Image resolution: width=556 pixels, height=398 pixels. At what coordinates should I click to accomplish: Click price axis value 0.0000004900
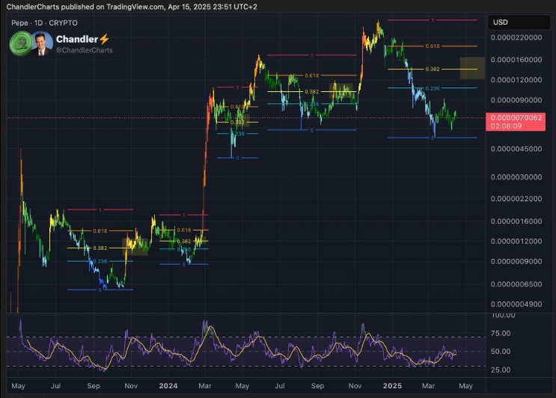pyautogui.click(x=516, y=304)
